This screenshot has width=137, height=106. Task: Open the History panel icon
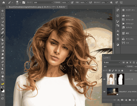[118, 10]
